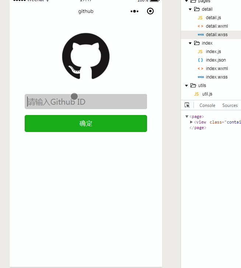Viewport: 241px width, 268px height.
Task: Click the wxss icon for index.wxss
Action: pyautogui.click(x=201, y=77)
